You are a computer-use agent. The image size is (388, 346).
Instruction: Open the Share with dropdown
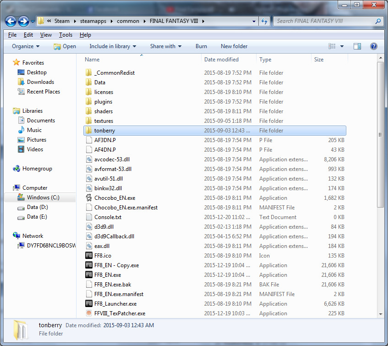pyautogui.click(x=166, y=46)
